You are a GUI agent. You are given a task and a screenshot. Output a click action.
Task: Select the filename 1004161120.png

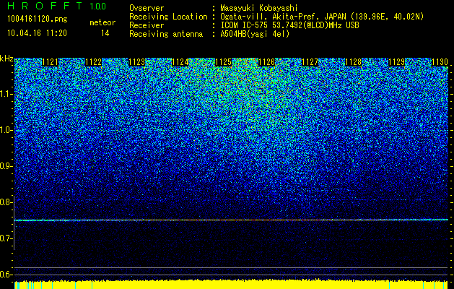coord(38,20)
